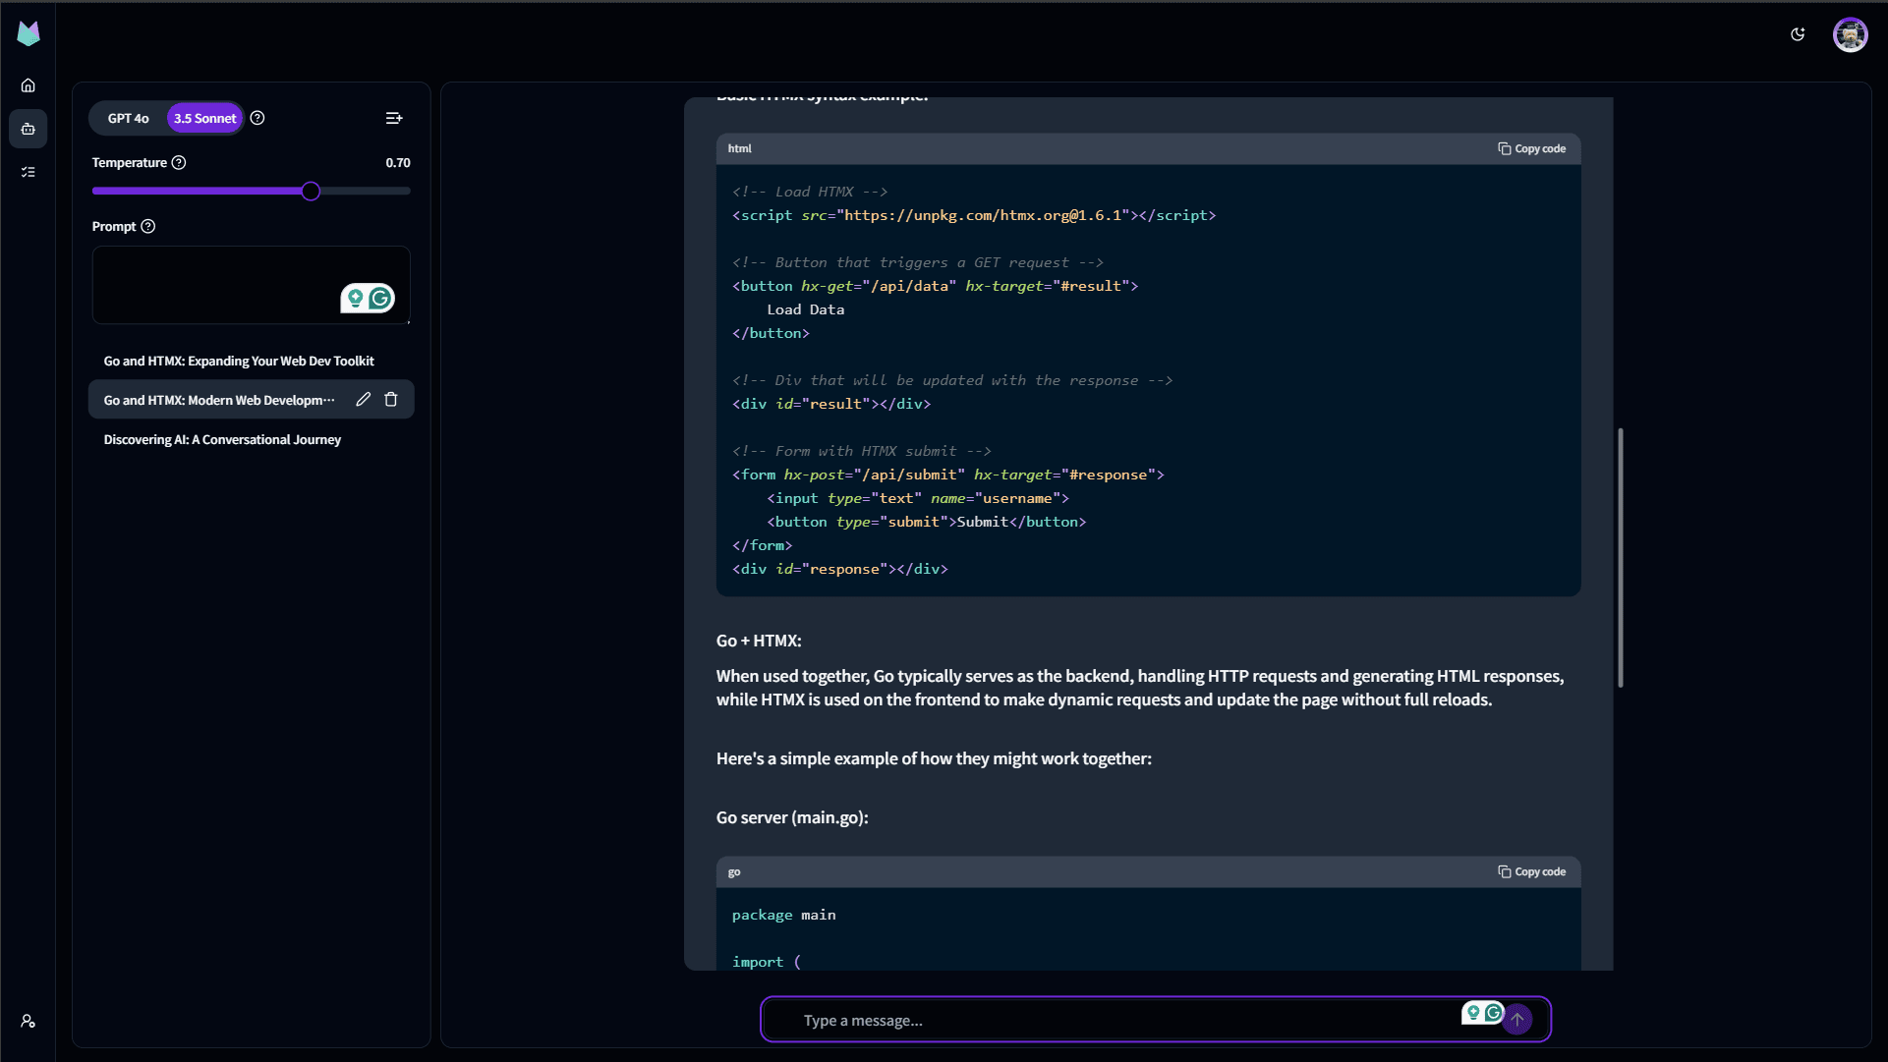The image size is (1888, 1062).
Task: Click the Temperature slider handle
Action: point(311,192)
